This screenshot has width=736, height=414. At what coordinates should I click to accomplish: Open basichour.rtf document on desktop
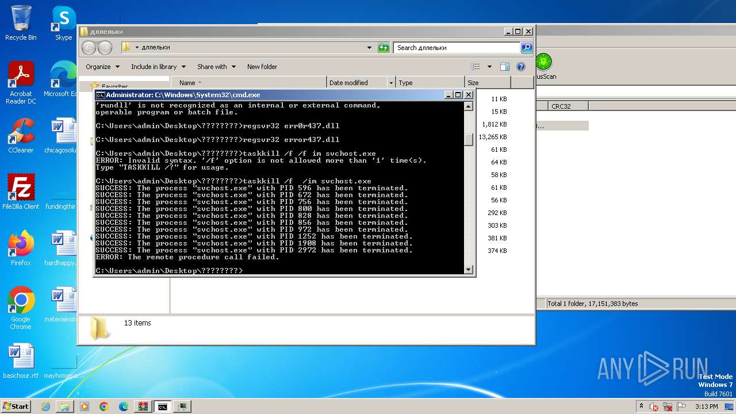tap(21, 361)
